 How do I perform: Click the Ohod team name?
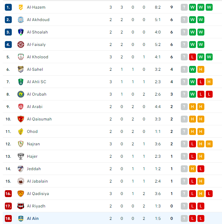coord(32,132)
